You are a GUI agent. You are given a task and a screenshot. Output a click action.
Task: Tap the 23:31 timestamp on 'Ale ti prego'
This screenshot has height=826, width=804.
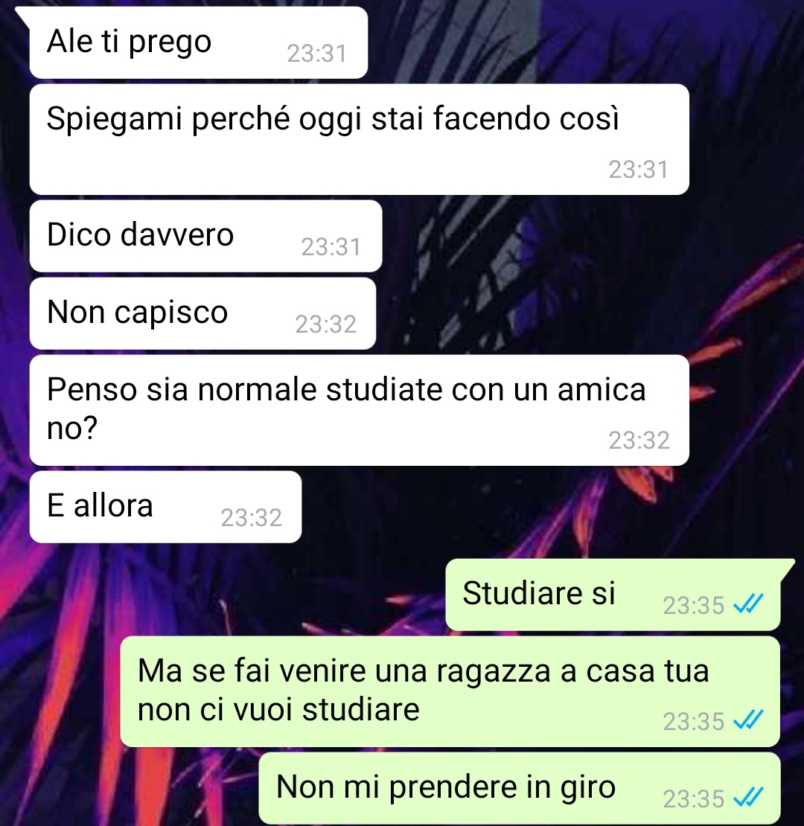316,53
